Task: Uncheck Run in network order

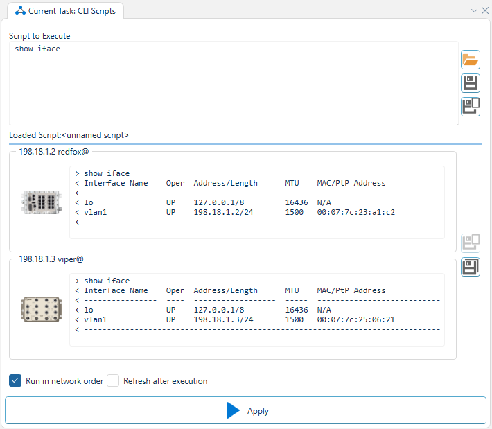Action: pos(15,380)
